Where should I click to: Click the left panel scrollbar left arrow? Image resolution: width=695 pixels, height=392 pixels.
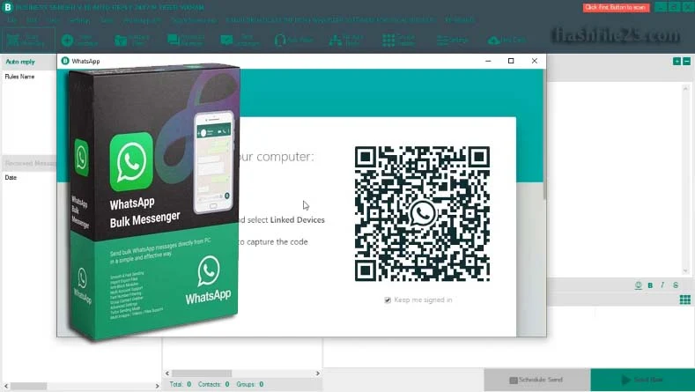pyautogui.click(x=6, y=386)
